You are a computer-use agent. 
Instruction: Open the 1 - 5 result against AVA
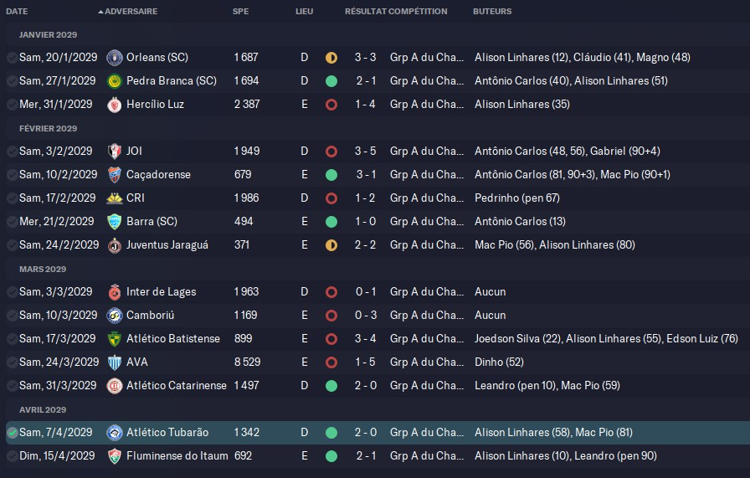click(364, 362)
